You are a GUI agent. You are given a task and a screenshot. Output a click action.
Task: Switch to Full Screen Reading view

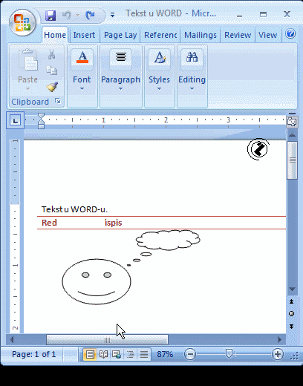pos(103,354)
